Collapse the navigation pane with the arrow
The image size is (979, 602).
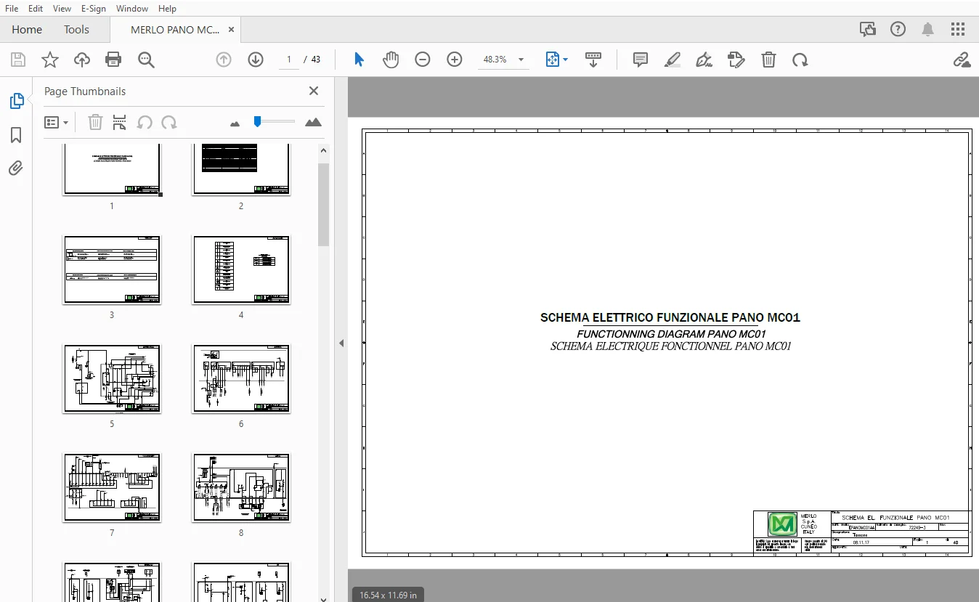pos(341,343)
